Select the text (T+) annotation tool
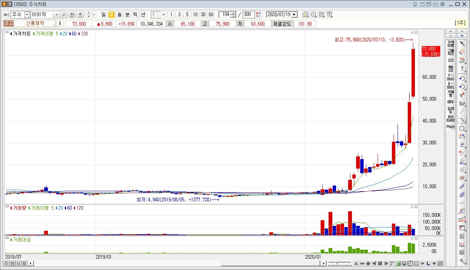 point(462,95)
